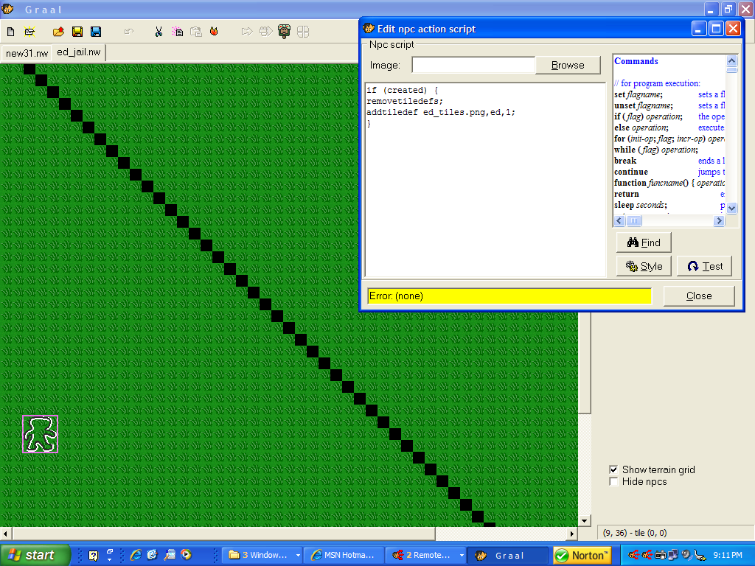The width and height of the screenshot is (755, 566).
Task: Select the ed_jail.nw level tab
Action: pos(78,52)
